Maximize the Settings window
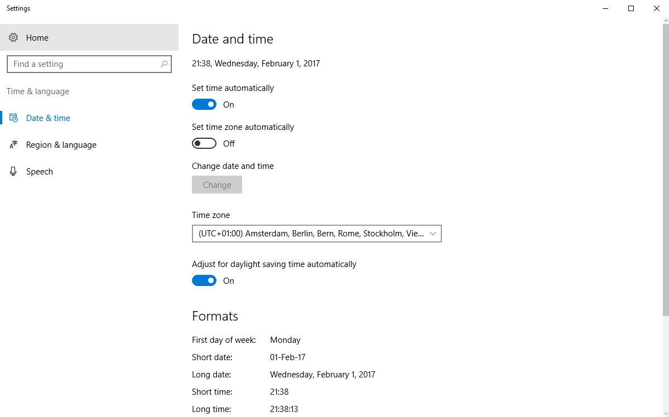Screen dimensions: 669x417 tap(631, 8)
